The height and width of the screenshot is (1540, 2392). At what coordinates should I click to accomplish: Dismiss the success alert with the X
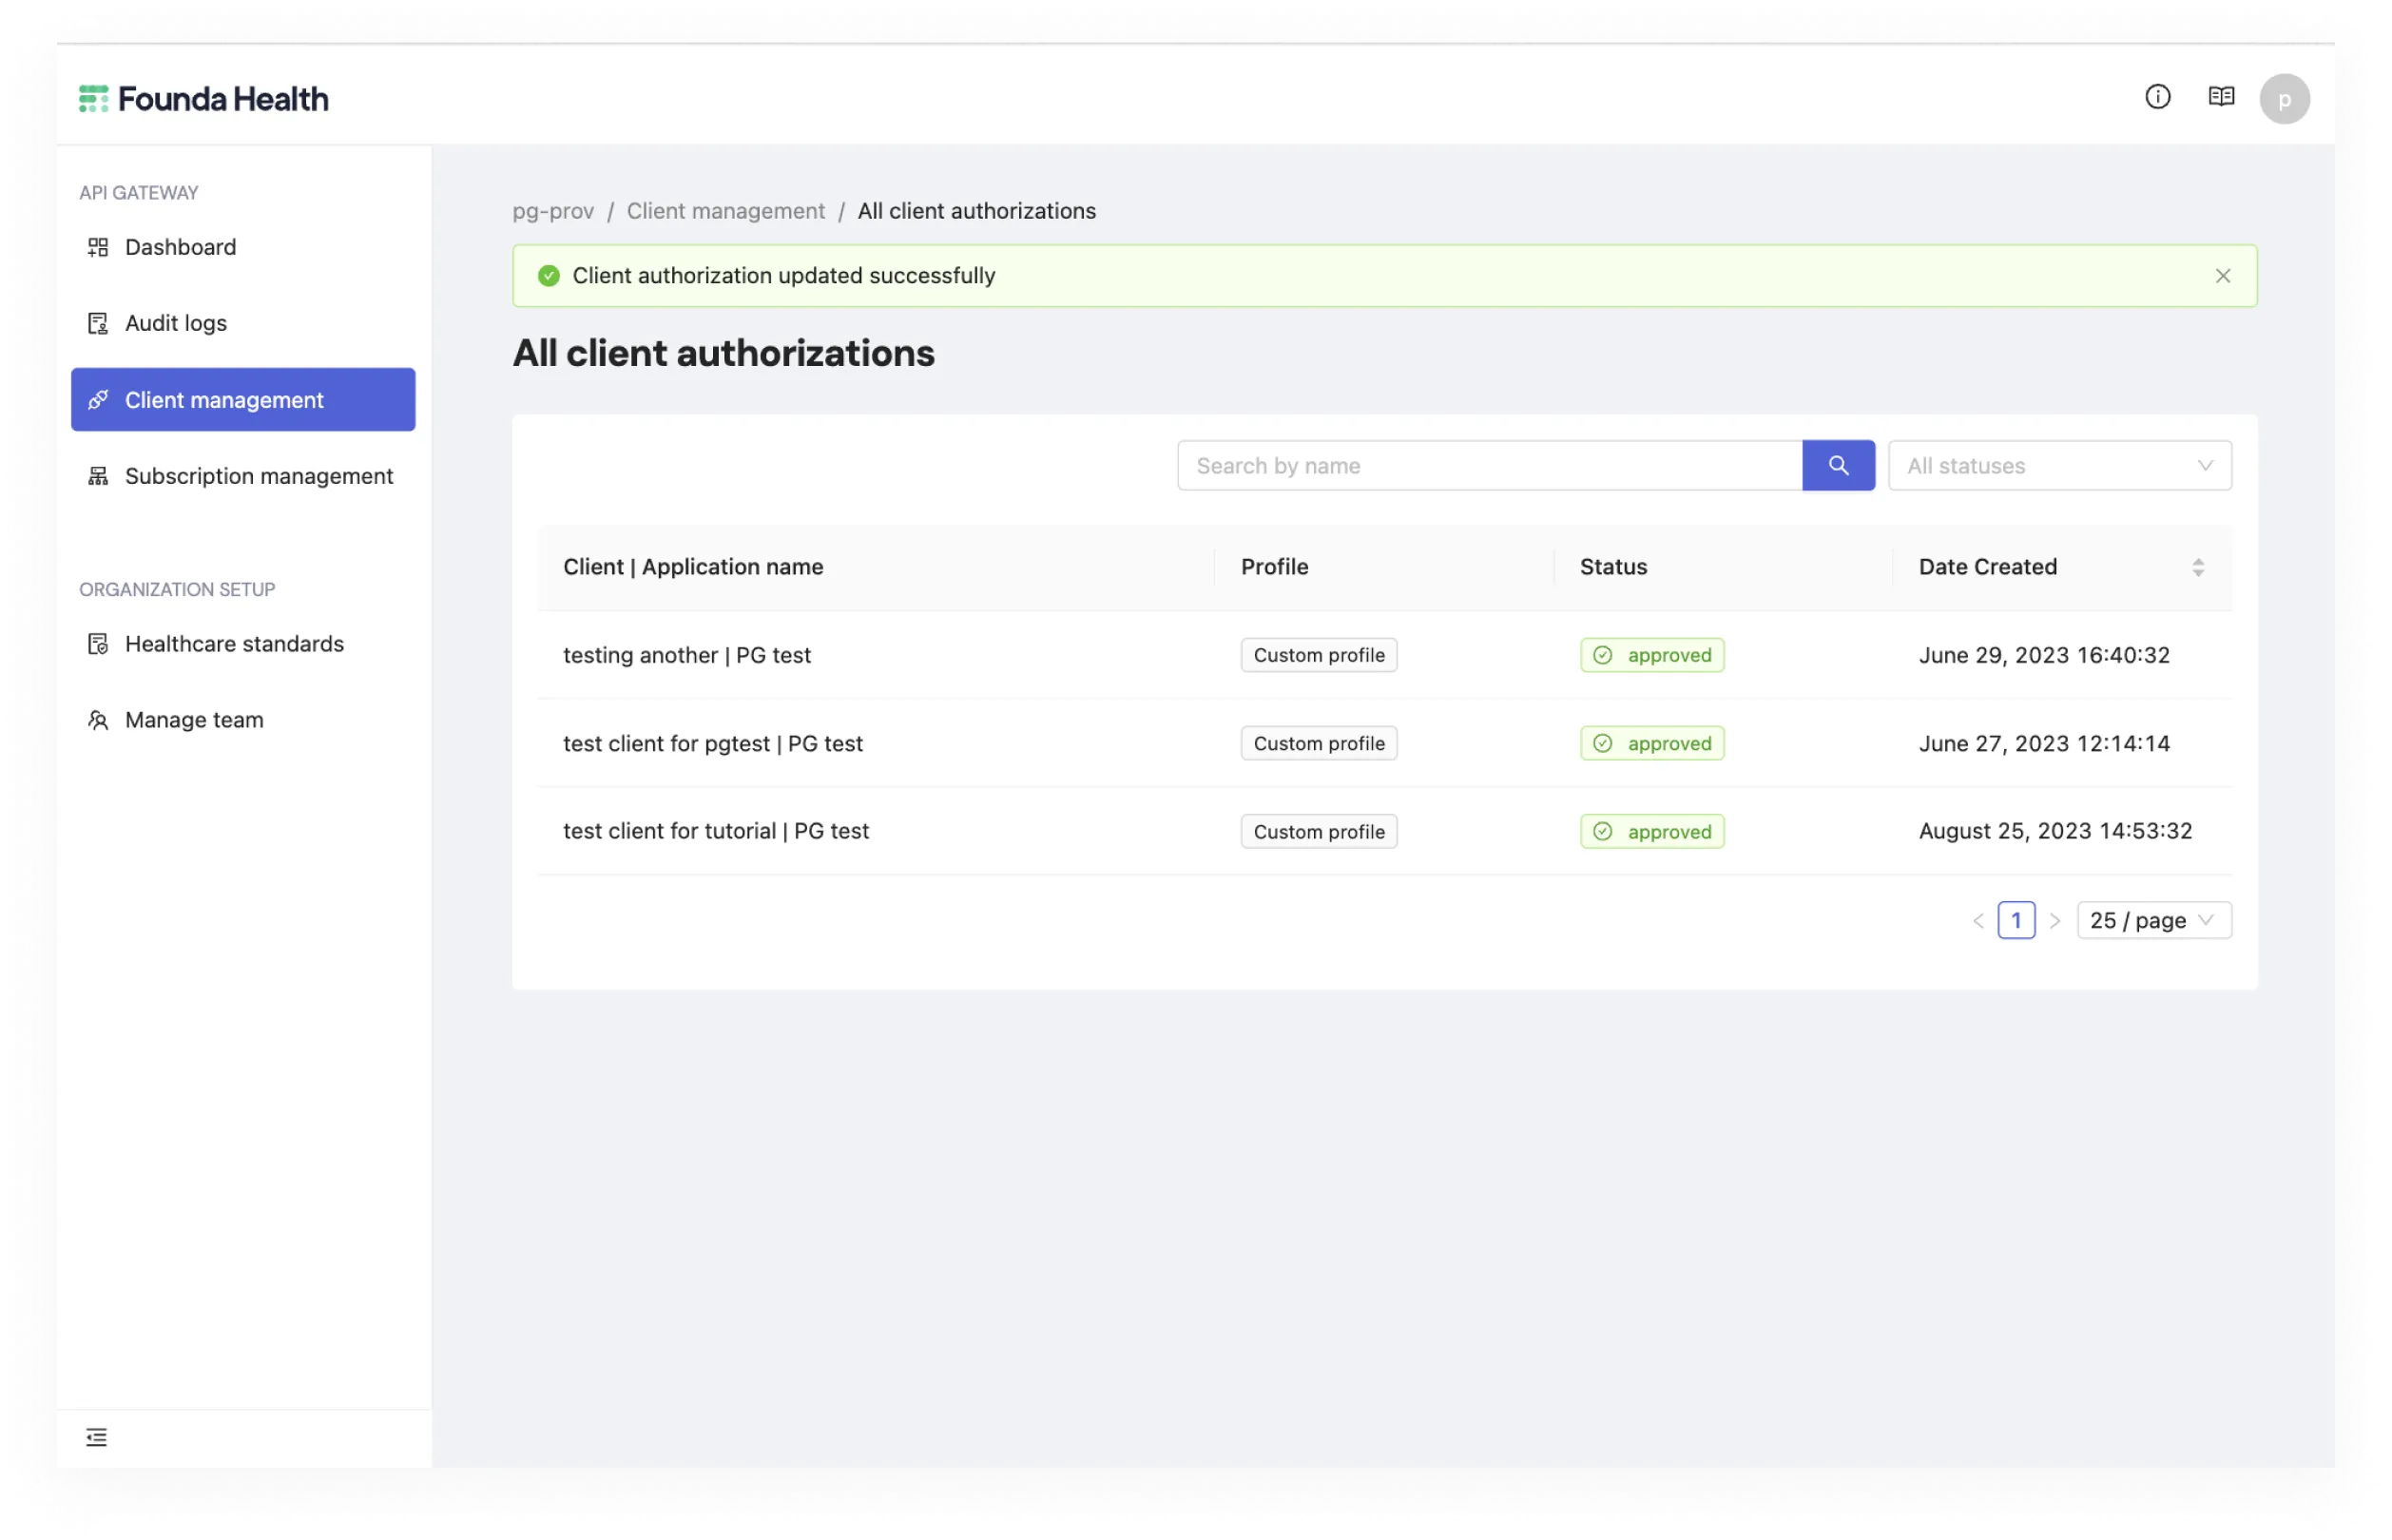(2222, 276)
